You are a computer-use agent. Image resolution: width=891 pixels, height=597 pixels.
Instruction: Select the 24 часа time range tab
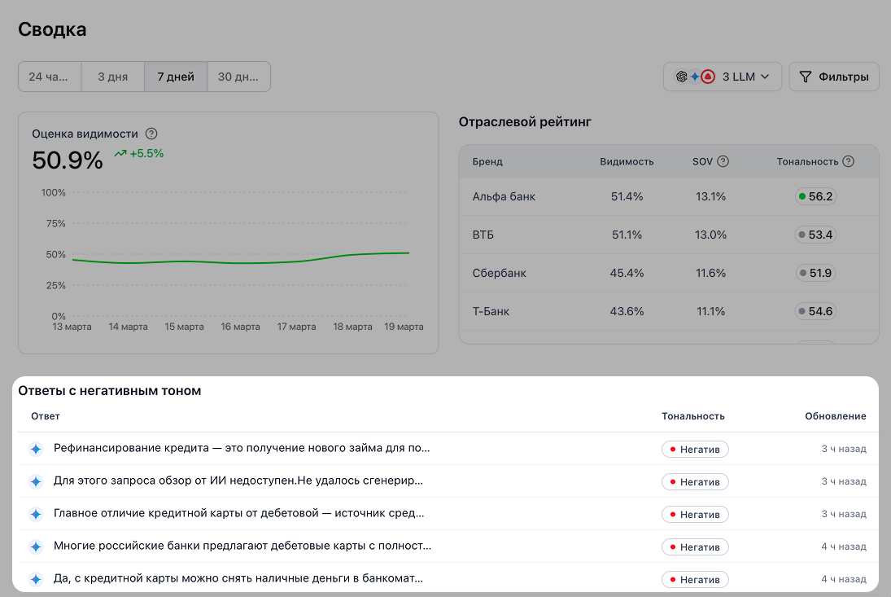pos(50,77)
